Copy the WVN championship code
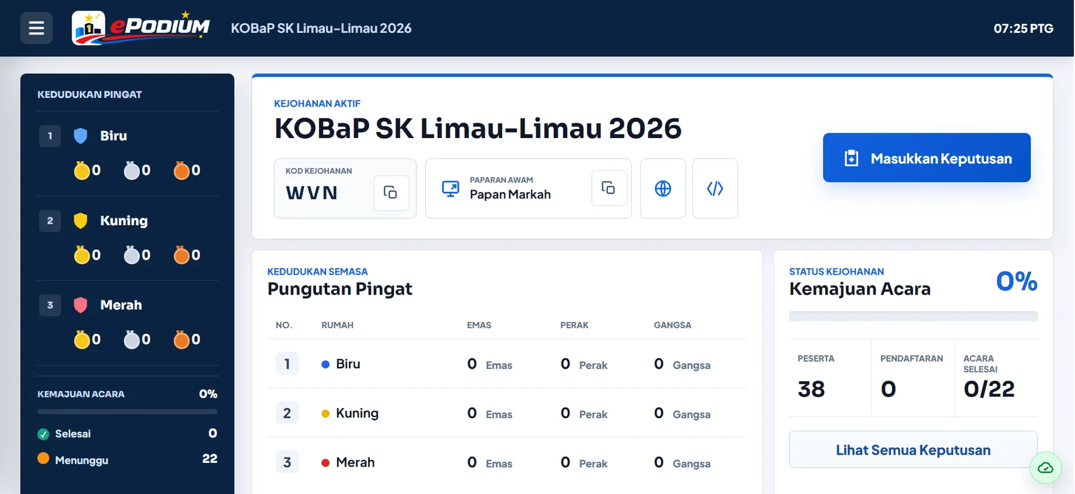 [391, 192]
